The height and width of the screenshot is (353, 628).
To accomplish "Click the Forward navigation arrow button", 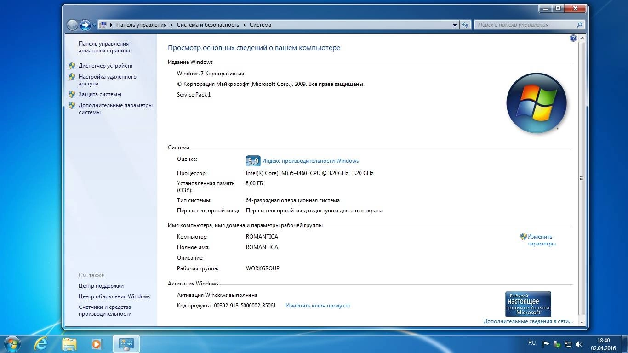I will 85,25.
